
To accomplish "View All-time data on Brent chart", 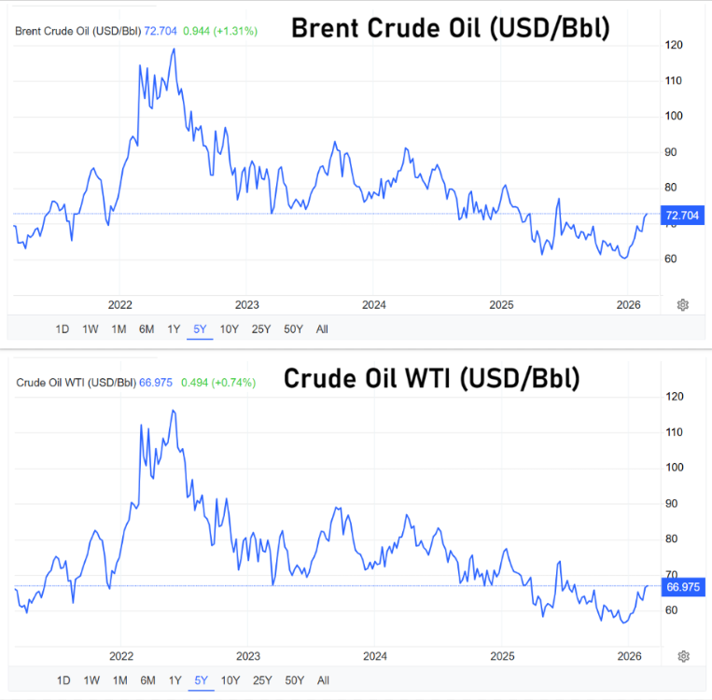I will pos(322,329).
